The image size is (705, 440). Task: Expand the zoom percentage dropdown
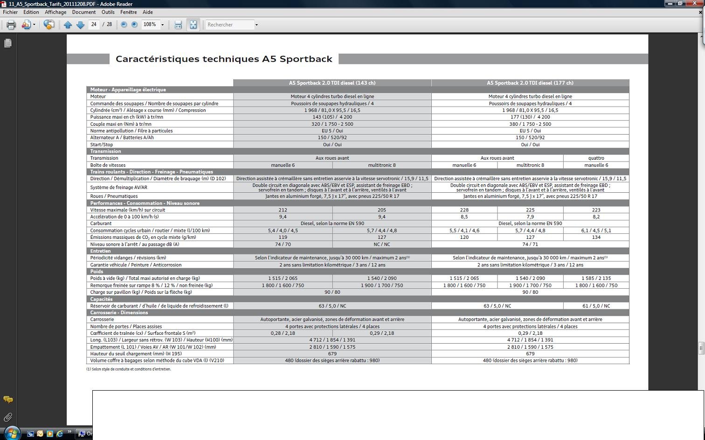point(163,25)
